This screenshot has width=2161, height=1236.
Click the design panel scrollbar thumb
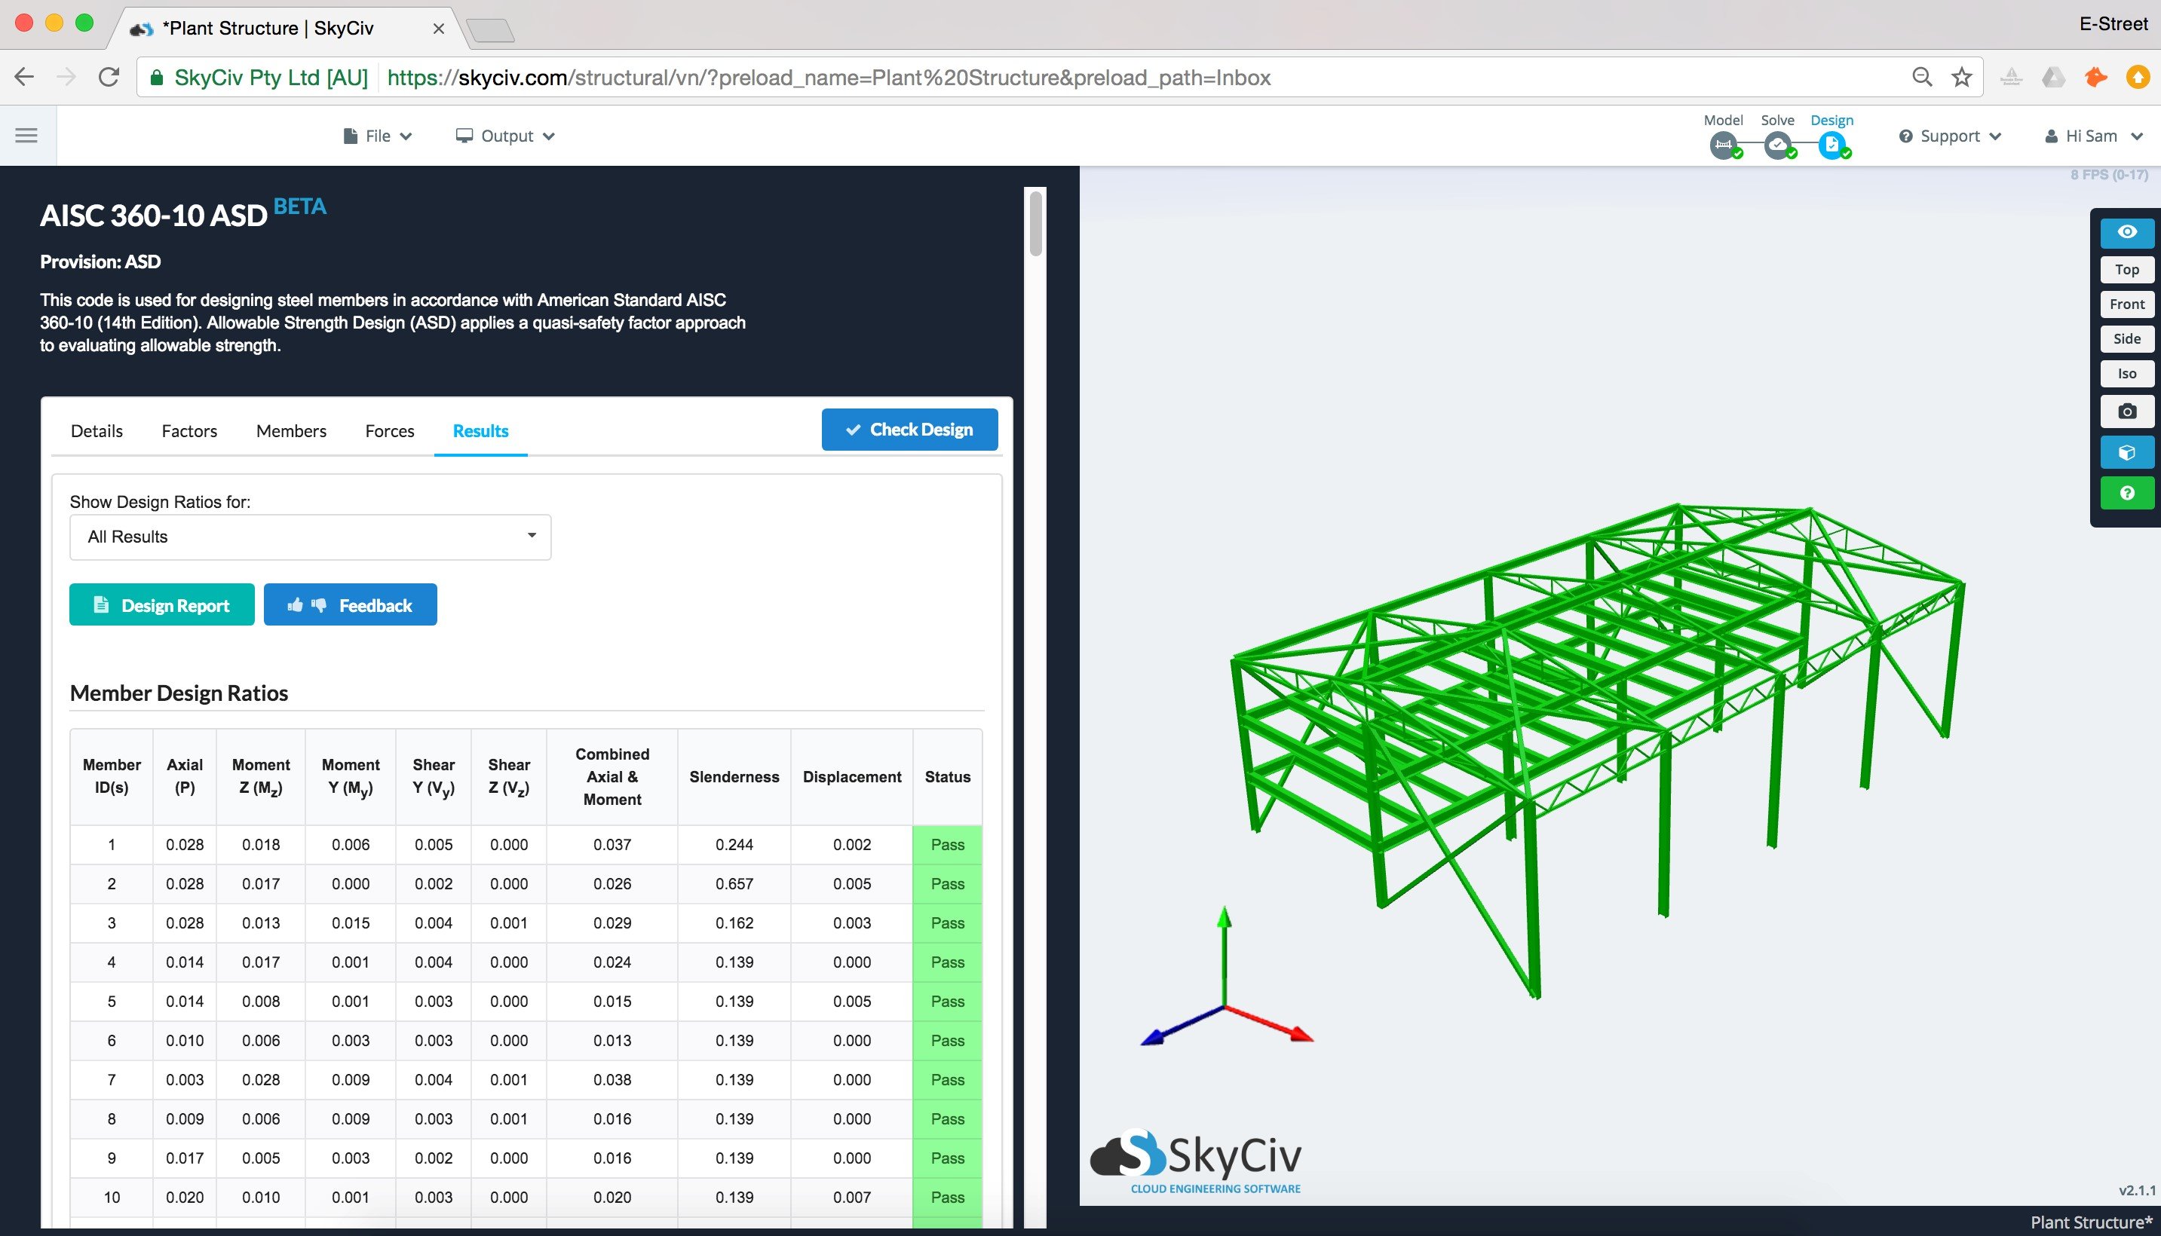pyautogui.click(x=1035, y=223)
